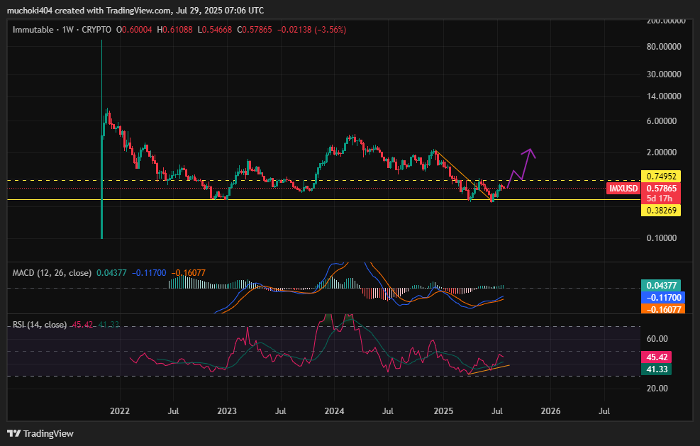This screenshot has width=700, height=446.
Task: Click the change value −0.02138 (−3.56%)
Action: (311, 30)
